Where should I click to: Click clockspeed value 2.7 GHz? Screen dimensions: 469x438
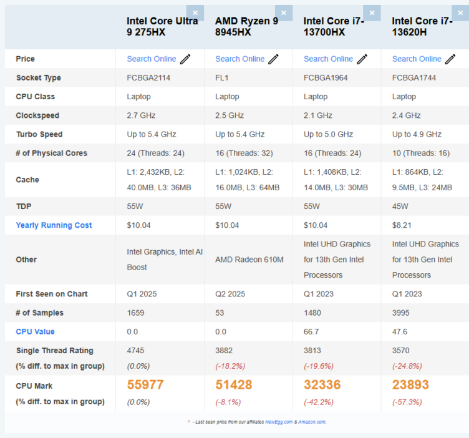point(141,115)
